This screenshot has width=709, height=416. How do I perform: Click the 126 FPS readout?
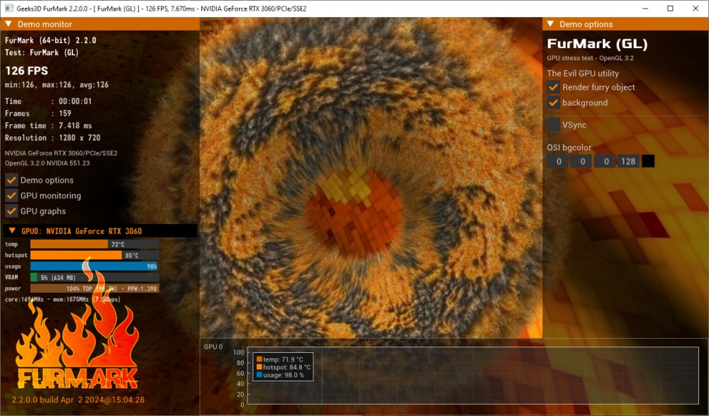tap(27, 71)
